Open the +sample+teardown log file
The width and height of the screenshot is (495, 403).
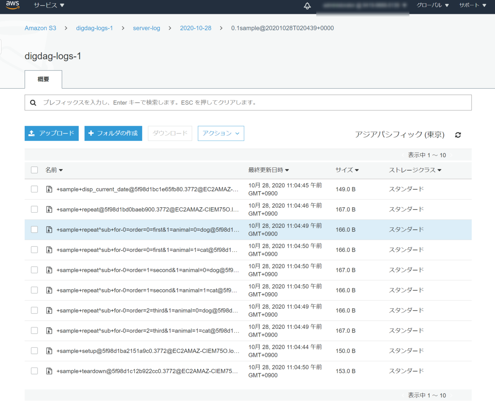tap(148, 371)
